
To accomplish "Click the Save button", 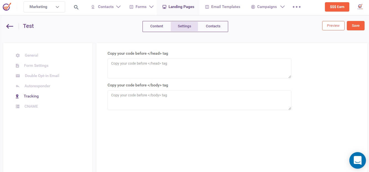I will 356,25.
